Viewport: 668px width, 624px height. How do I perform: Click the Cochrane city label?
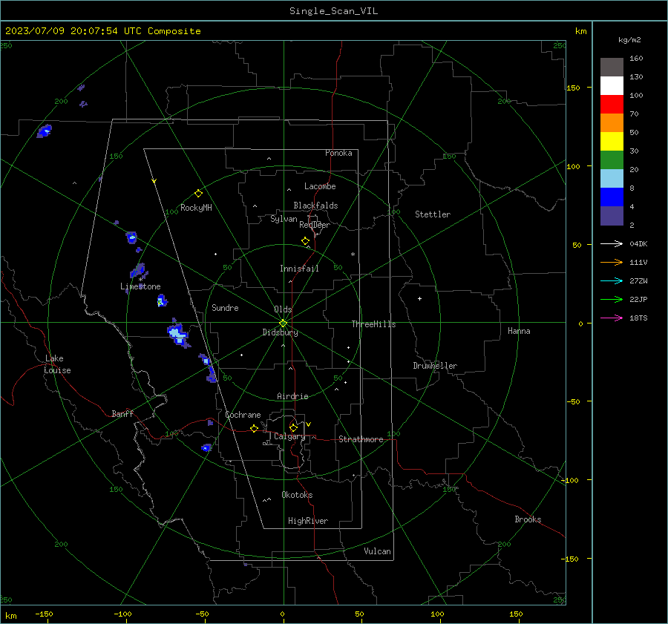pyautogui.click(x=243, y=415)
